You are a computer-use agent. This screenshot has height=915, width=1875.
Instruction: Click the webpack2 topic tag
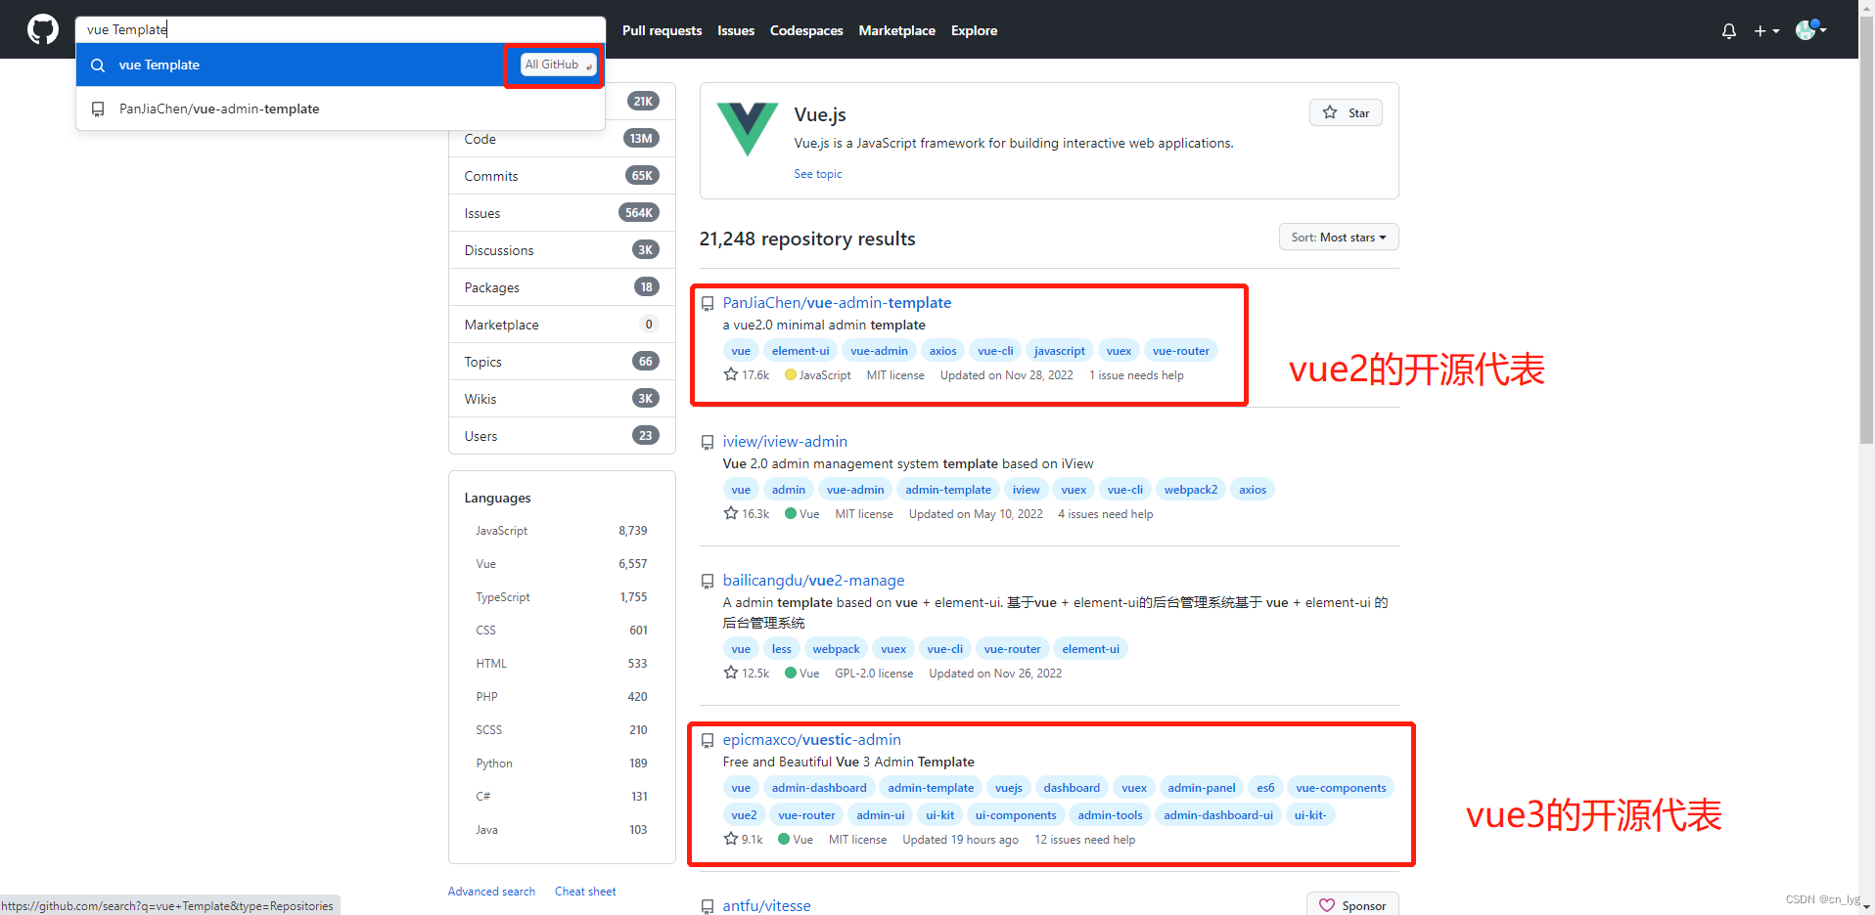pos(1191,490)
